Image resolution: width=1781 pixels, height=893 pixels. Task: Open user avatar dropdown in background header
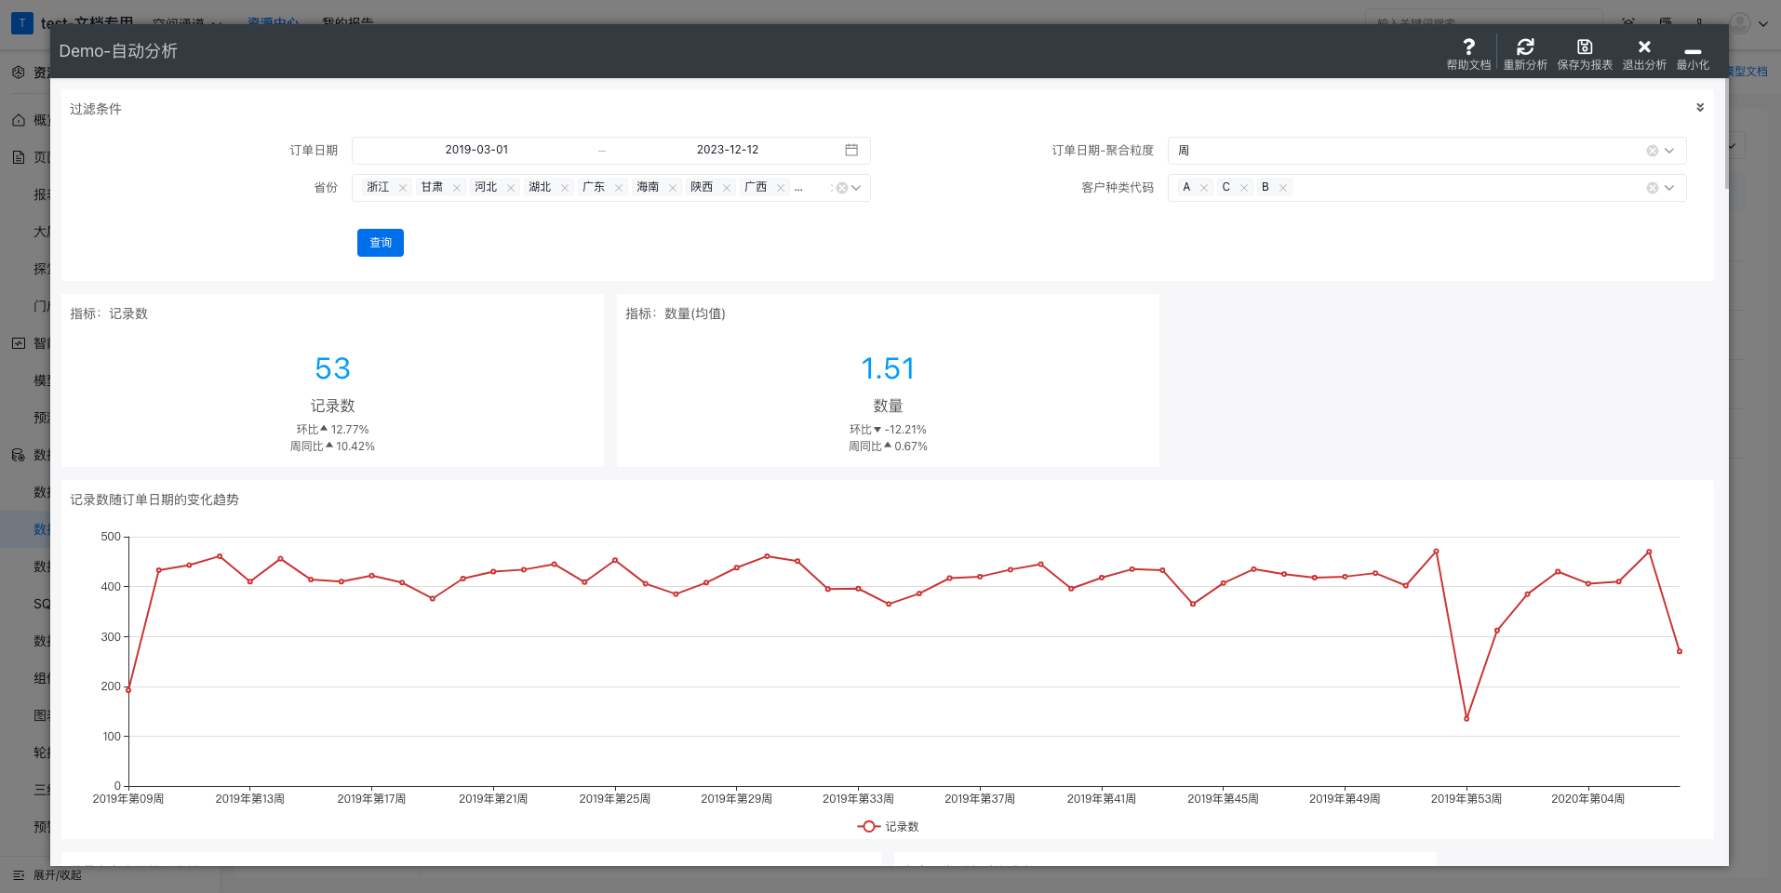point(1749,23)
